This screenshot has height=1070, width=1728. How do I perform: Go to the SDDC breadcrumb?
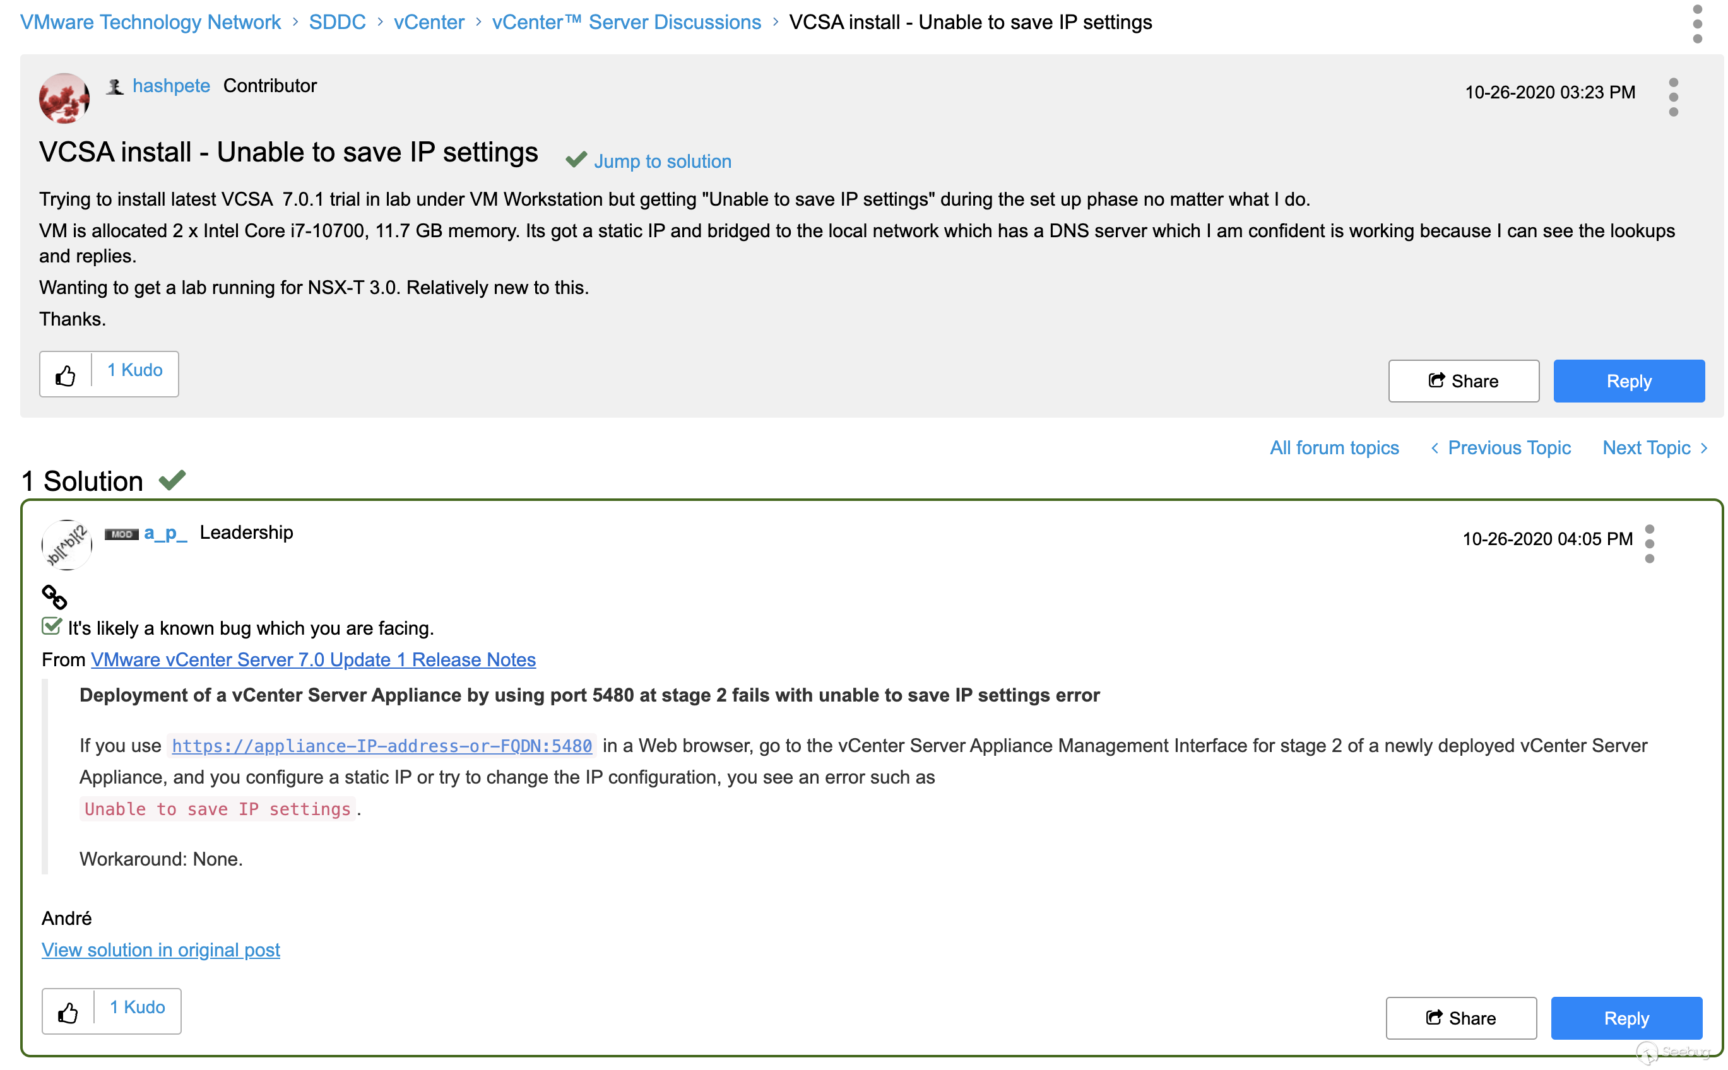337,23
